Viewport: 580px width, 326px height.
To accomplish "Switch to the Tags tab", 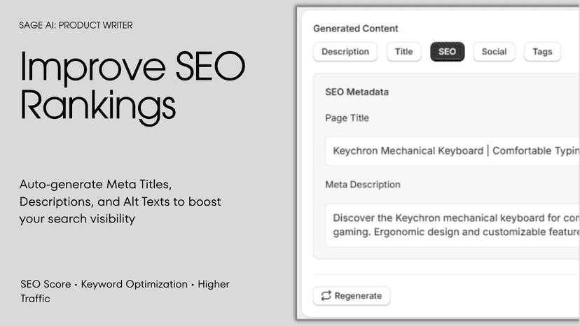I will (542, 52).
